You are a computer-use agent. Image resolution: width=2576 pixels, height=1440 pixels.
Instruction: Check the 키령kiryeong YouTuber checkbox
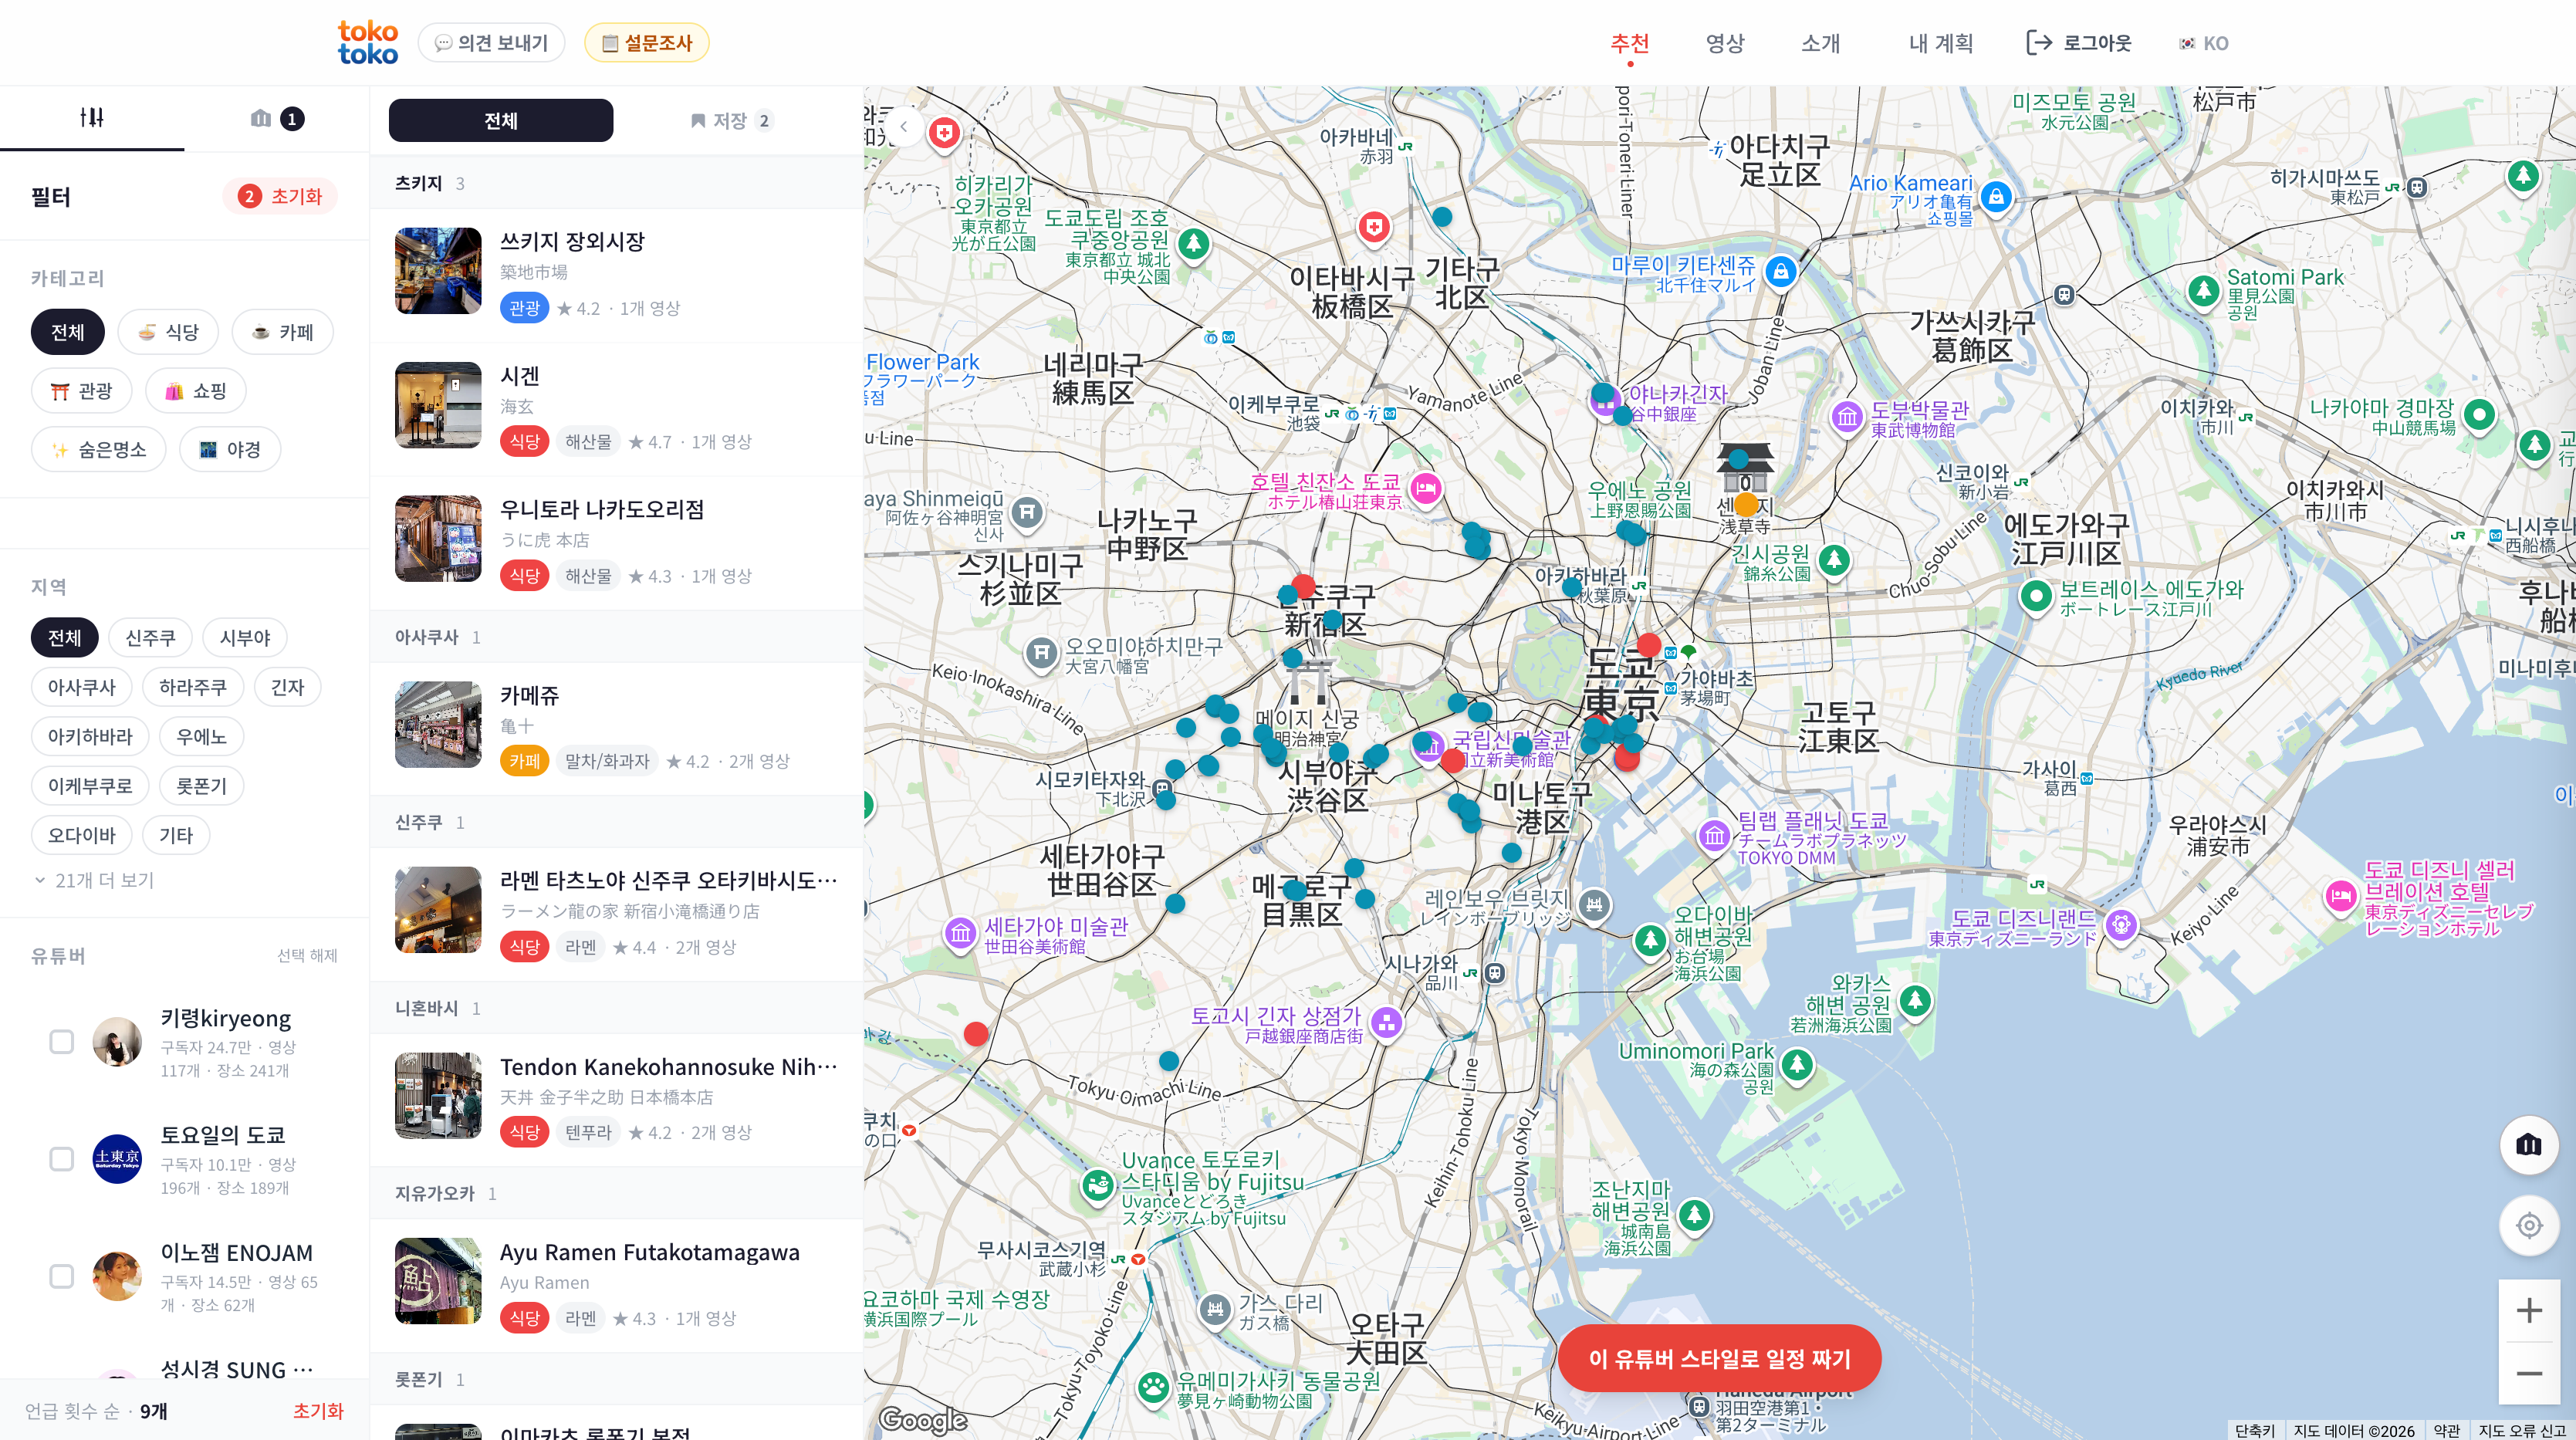[62, 1041]
